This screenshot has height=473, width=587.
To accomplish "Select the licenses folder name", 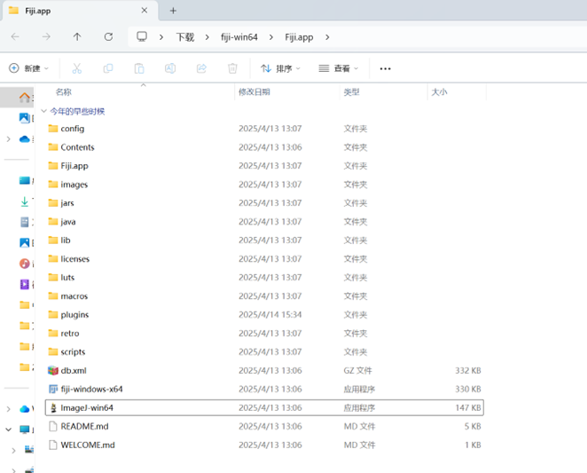I will 75,258.
